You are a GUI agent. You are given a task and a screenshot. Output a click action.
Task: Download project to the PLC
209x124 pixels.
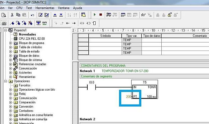[x=61, y=15]
